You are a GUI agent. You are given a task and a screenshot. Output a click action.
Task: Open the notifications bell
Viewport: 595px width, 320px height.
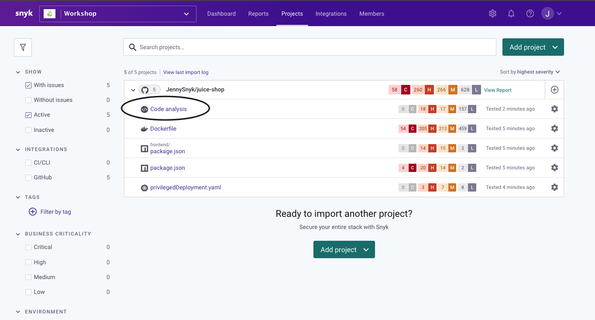pos(511,13)
